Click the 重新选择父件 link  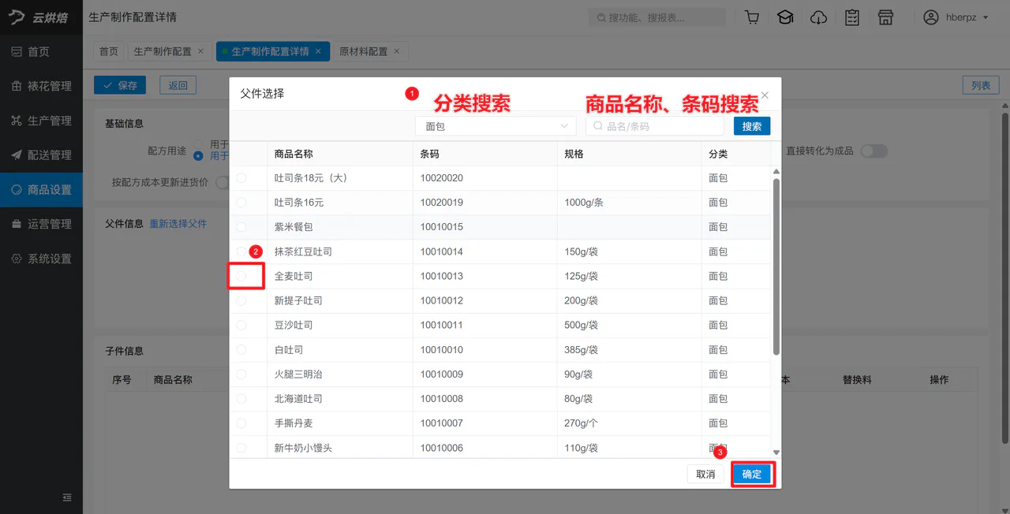point(178,224)
